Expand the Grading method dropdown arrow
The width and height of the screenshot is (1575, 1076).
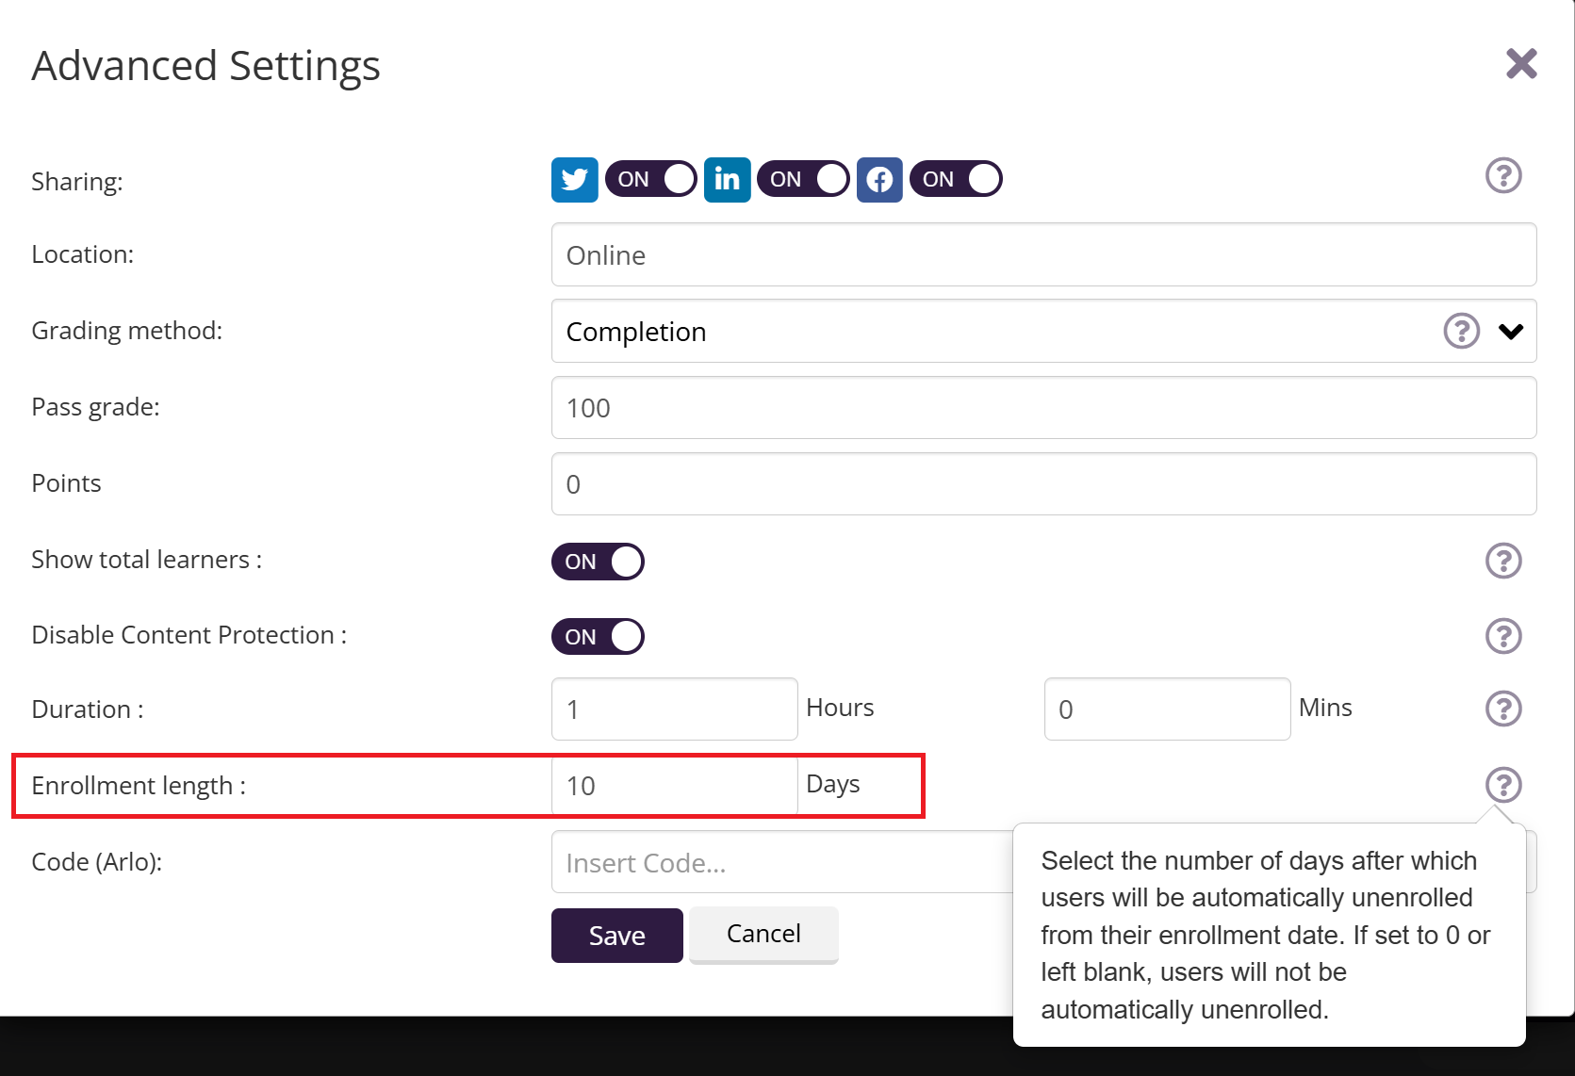point(1511,331)
